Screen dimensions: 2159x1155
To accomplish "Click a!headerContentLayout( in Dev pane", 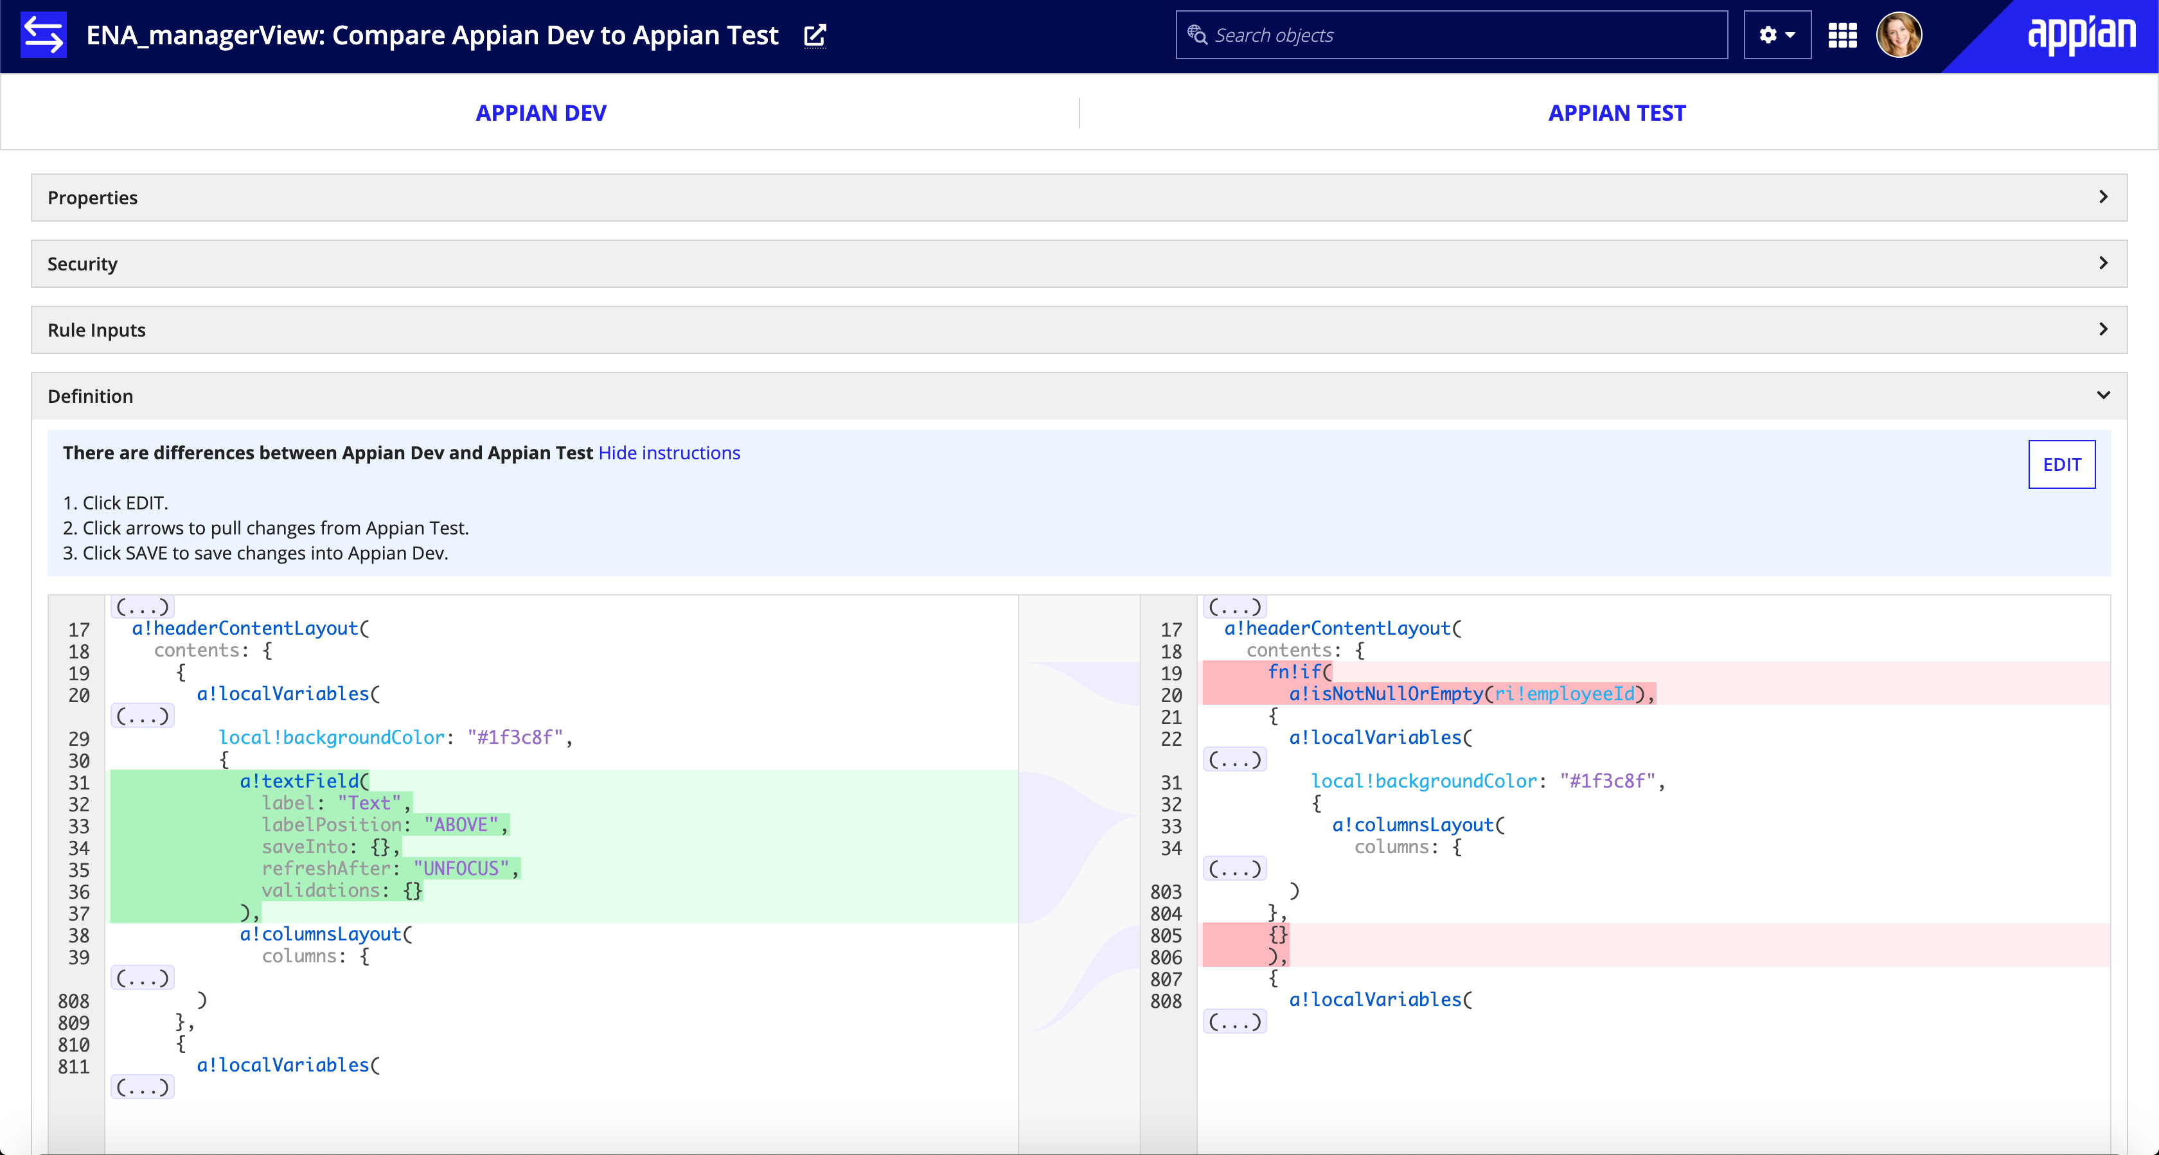I will [251, 629].
